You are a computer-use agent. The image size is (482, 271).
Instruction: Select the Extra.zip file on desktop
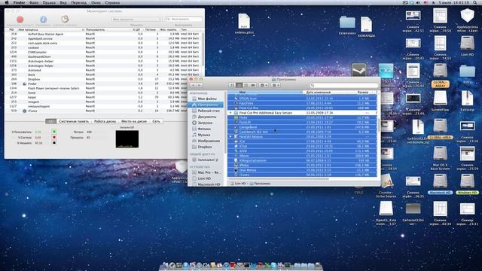click(467, 101)
